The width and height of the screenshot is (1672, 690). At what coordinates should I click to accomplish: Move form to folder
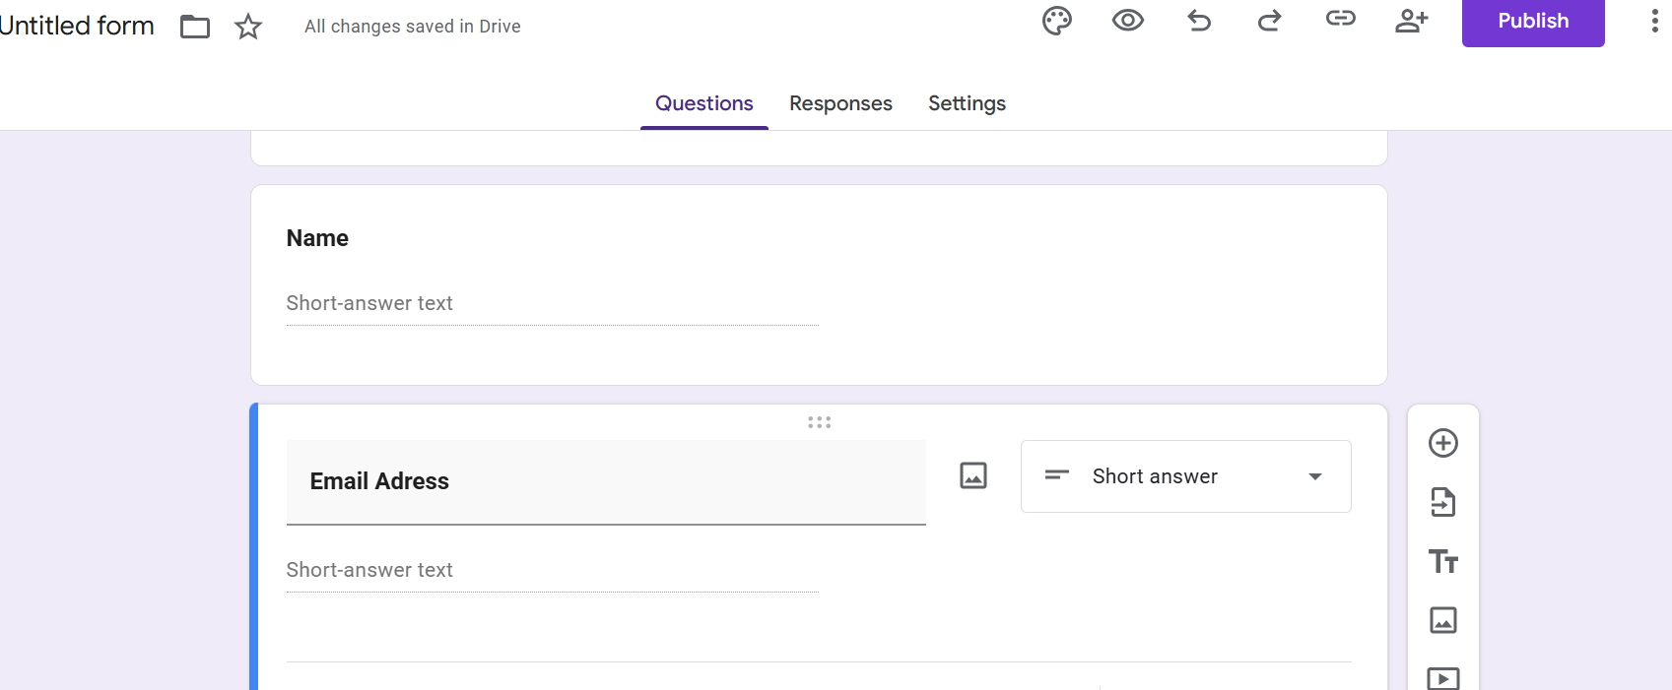click(x=195, y=27)
